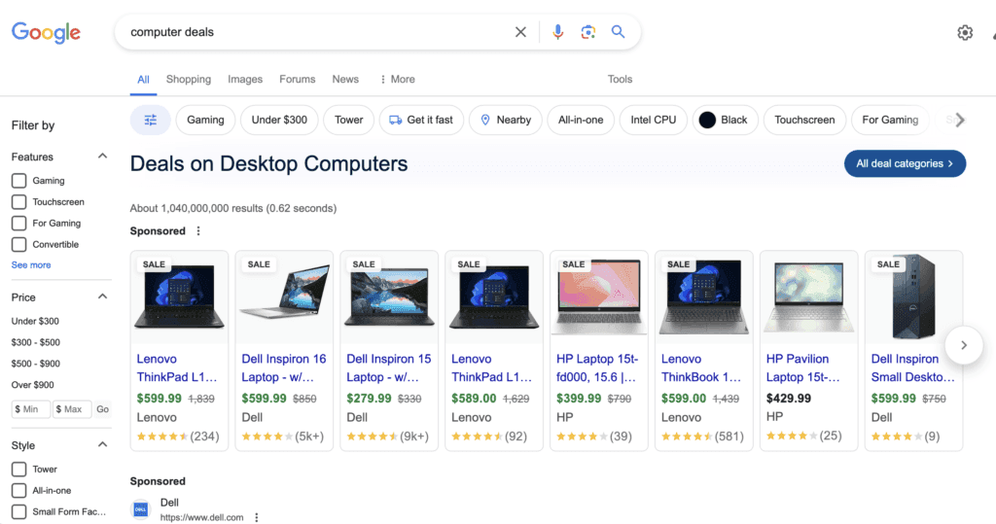The image size is (996, 524).
Task: Check the Touchscreen feature checkbox
Action: point(19,202)
